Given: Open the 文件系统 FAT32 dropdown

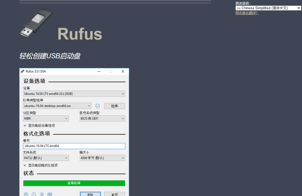Looking at the screenshot, I should point(46,158).
